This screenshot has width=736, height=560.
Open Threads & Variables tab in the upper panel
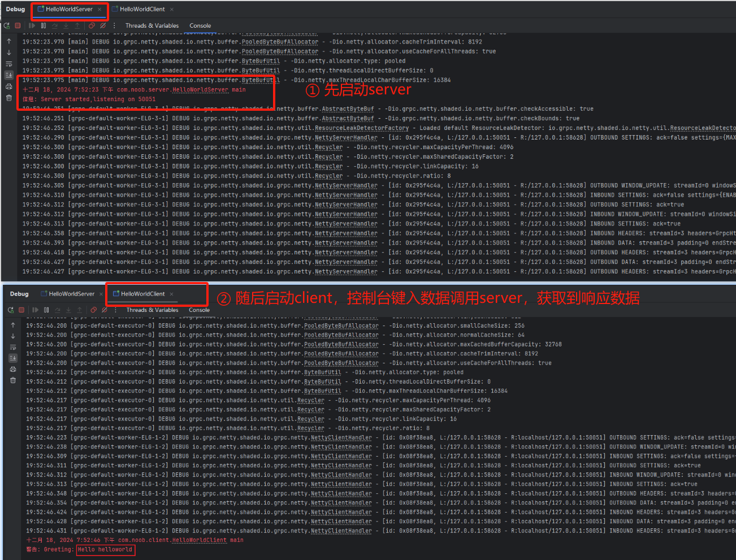[x=151, y=25]
